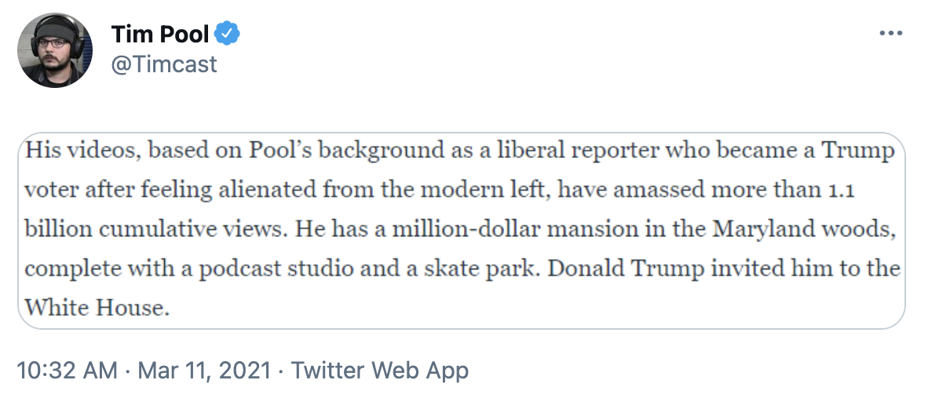Image resolution: width=928 pixels, height=402 pixels.
Task: Click "His videos" at the excerpt start
Action: pyautogui.click(x=71, y=151)
